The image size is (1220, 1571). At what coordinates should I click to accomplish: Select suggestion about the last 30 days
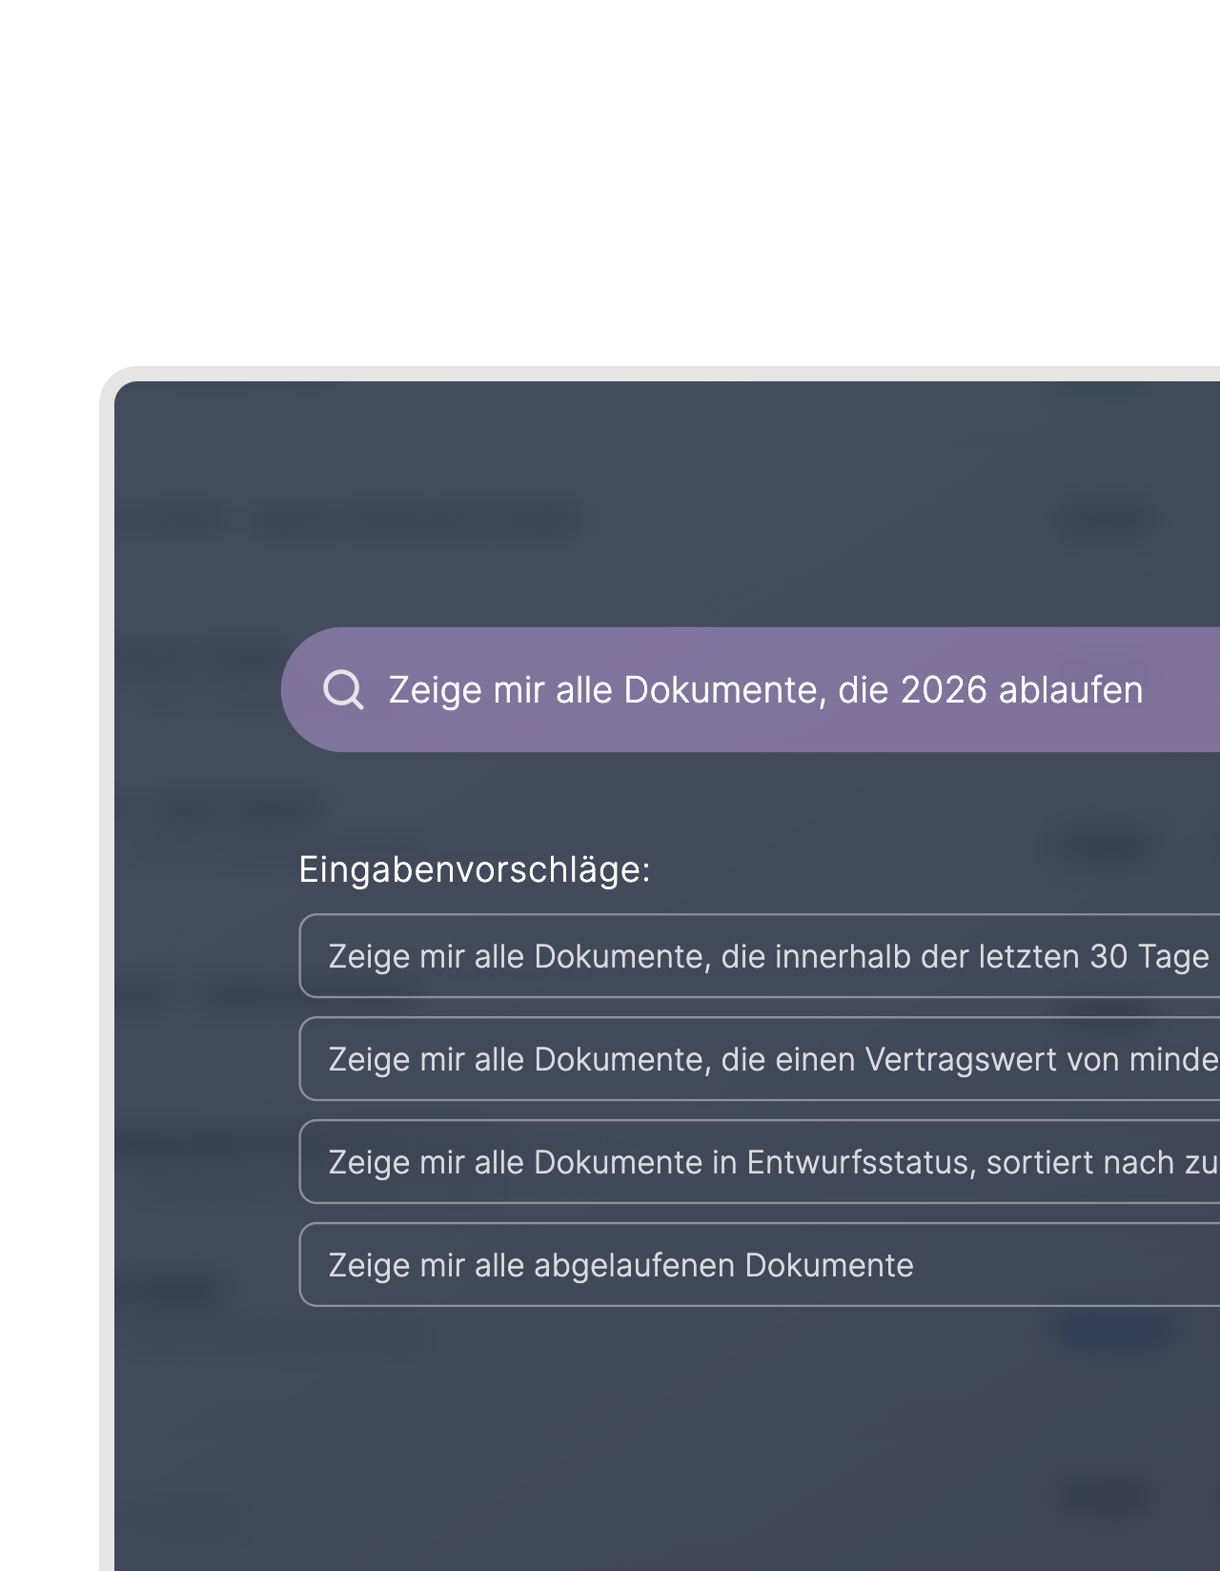point(760,956)
